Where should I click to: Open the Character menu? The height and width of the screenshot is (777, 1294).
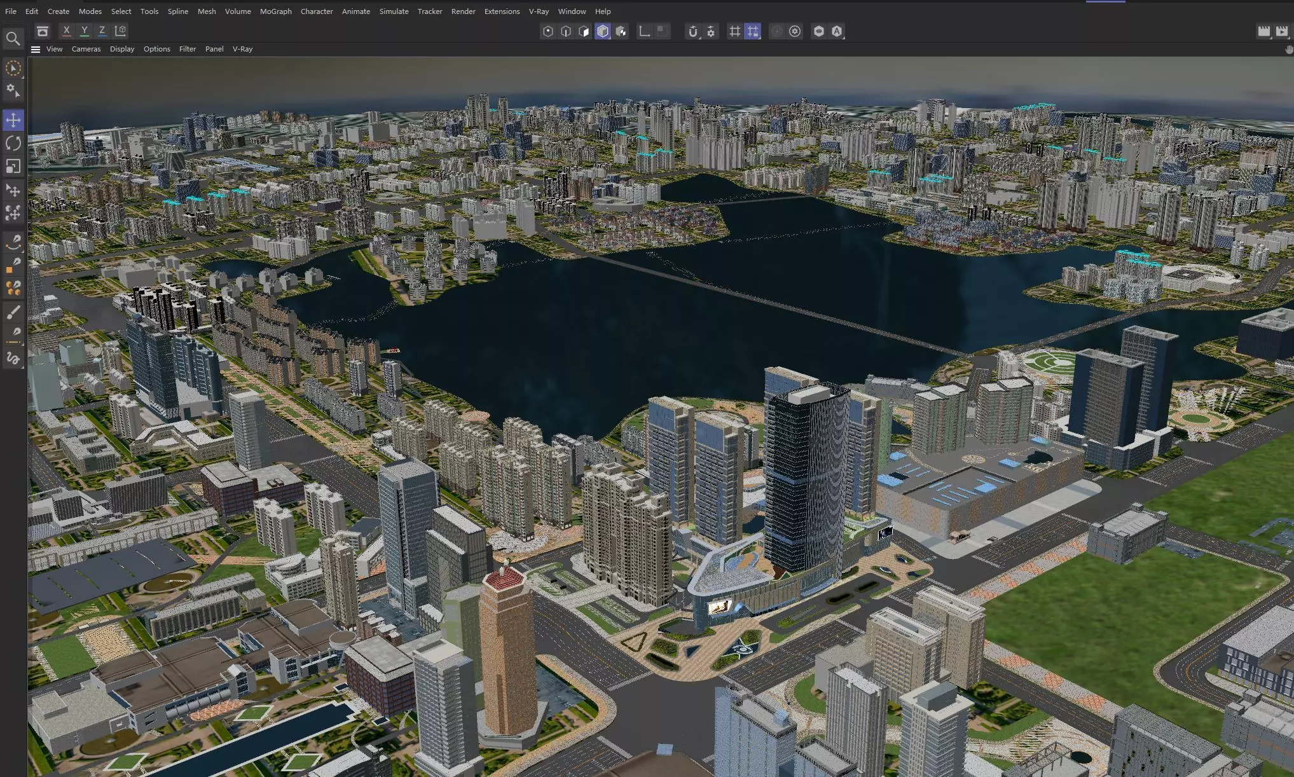317,11
